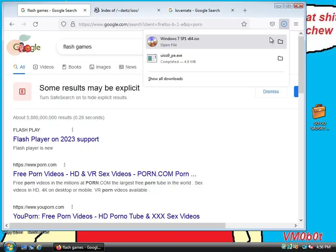Viewport: 336px width, 252px height.
Task: Open options for FLASH PLAY result
Action: click(x=73, y=130)
